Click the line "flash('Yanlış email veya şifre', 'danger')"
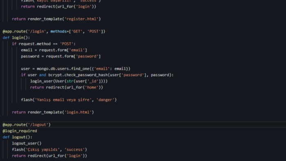 (x=69, y=100)
